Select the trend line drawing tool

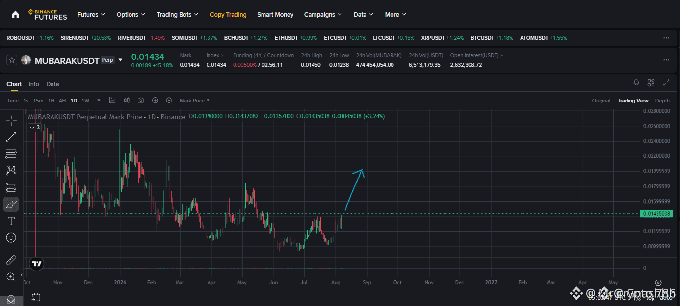(11, 137)
